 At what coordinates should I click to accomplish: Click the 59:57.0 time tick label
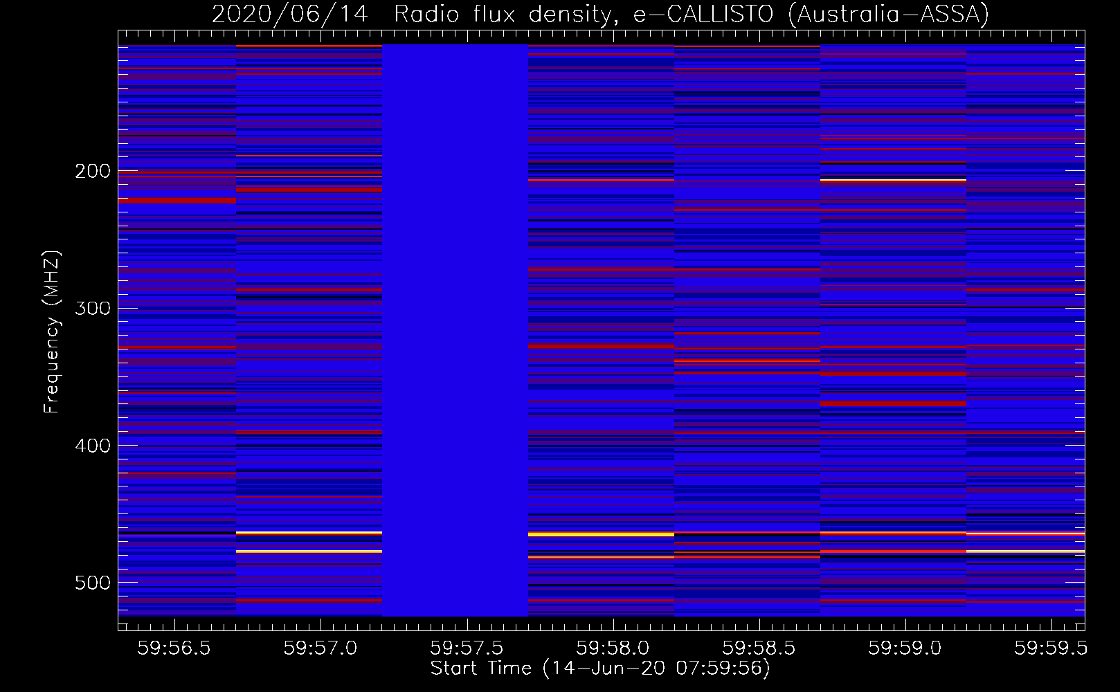[320, 648]
